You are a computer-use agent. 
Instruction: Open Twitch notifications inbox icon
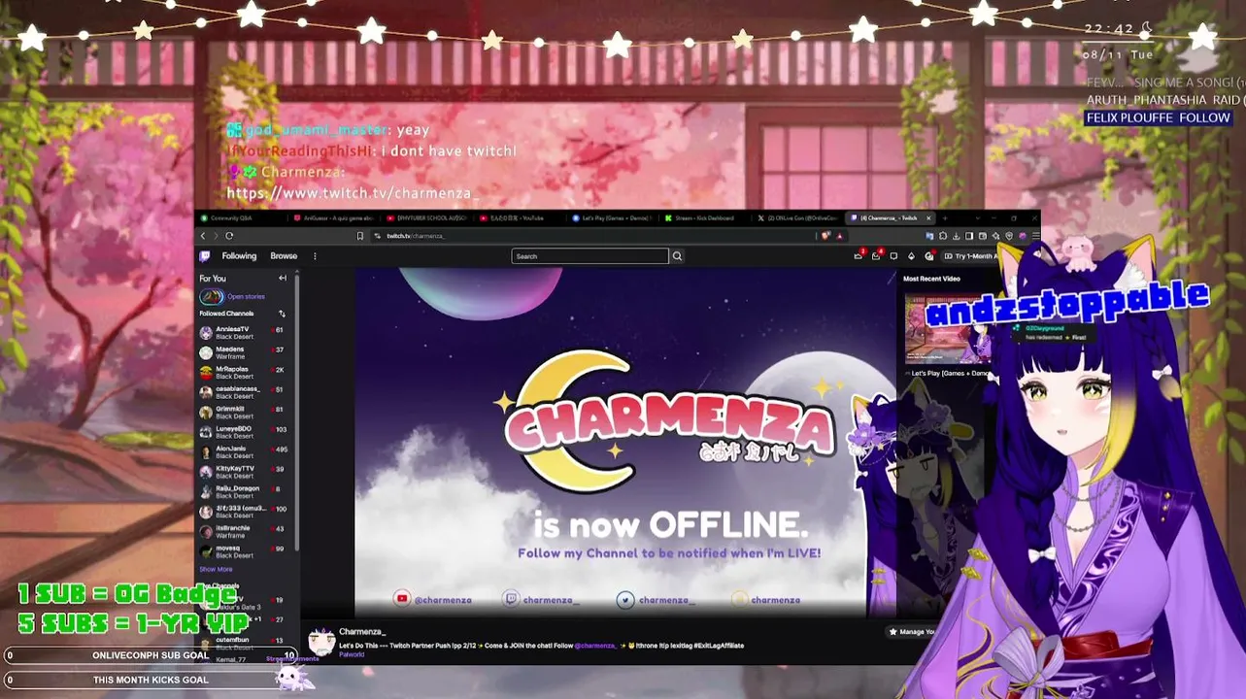[876, 256]
